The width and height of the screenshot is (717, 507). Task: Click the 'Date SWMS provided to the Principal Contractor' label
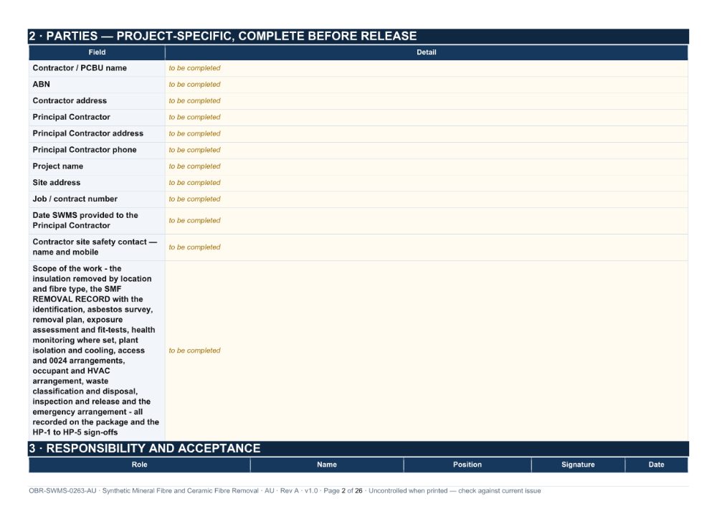pos(85,220)
